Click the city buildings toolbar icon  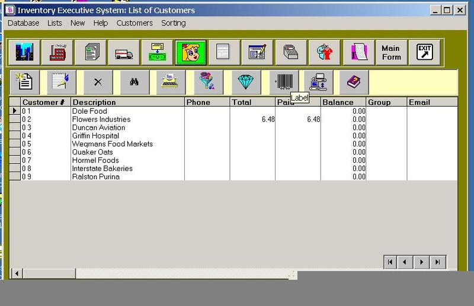point(24,53)
